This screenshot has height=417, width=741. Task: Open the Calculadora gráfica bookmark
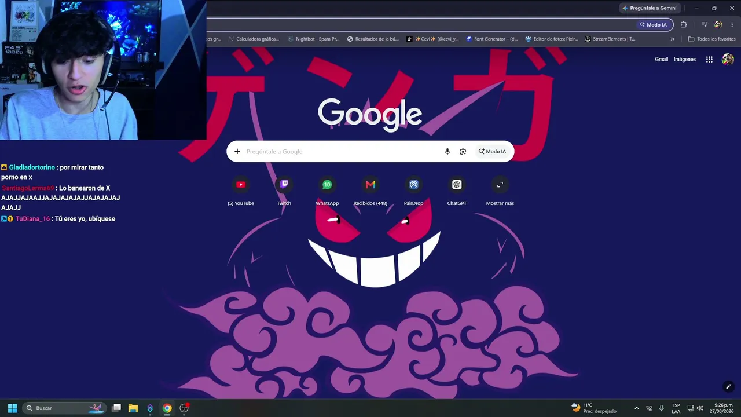coord(254,39)
